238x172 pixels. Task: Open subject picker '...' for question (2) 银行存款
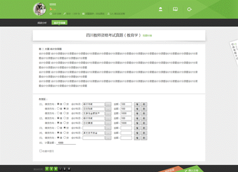(108, 118)
